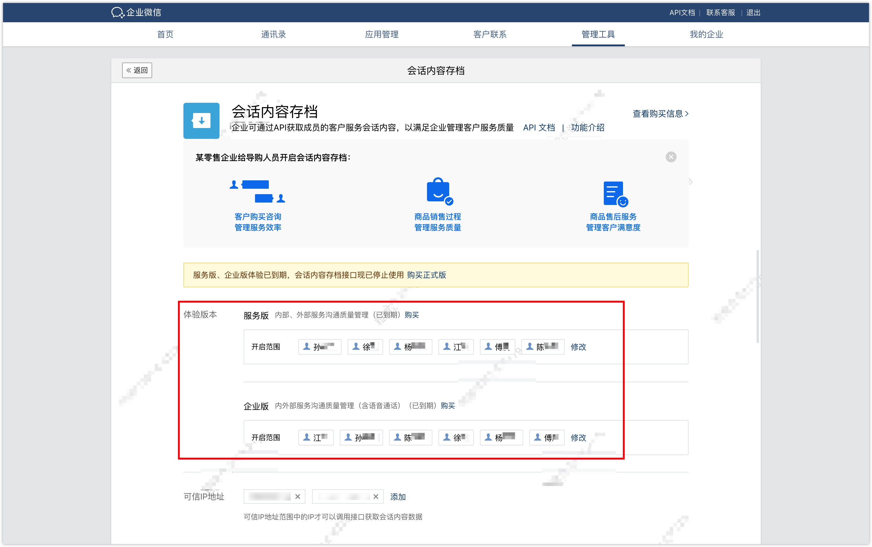Click the 商品售后服务 管理客户满意度 text
This screenshot has width=872, height=547.
click(x=613, y=222)
